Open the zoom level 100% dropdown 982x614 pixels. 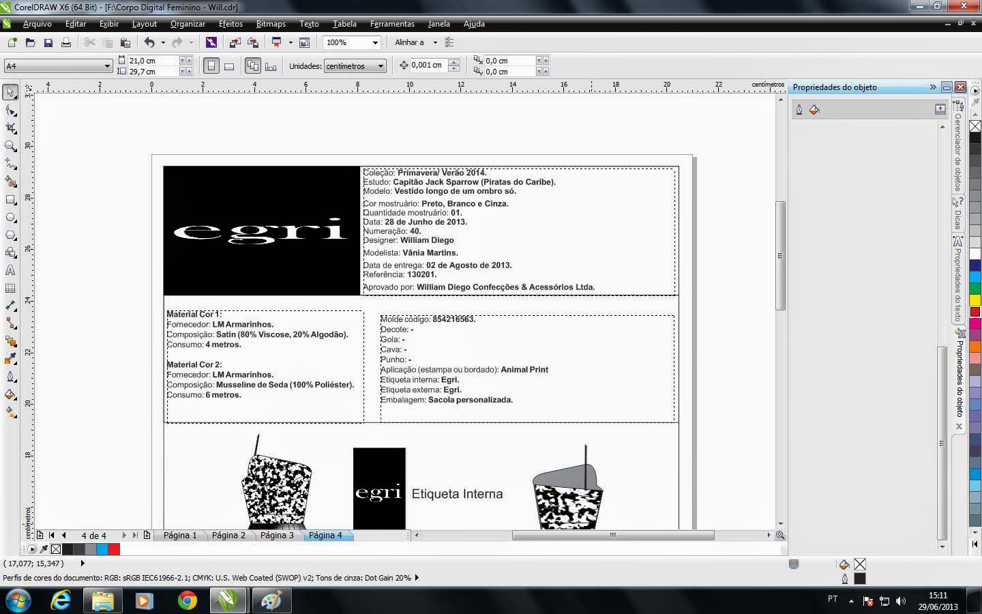[x=374, y=42]
